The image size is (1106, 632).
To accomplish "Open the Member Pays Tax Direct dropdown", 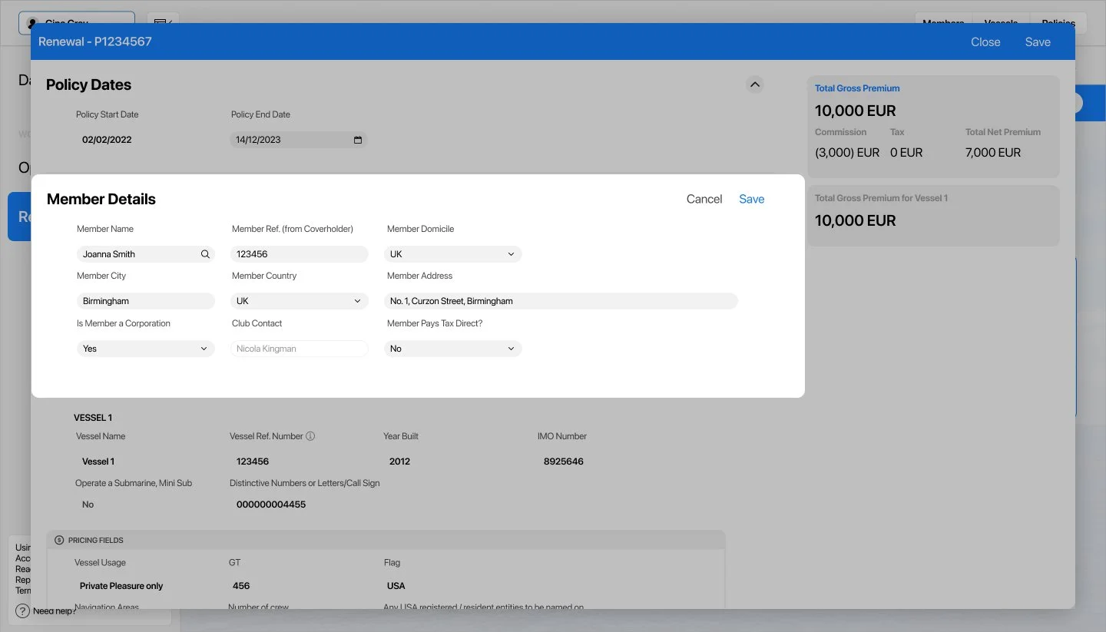I will pyautogui.click(x=453, y=349).
